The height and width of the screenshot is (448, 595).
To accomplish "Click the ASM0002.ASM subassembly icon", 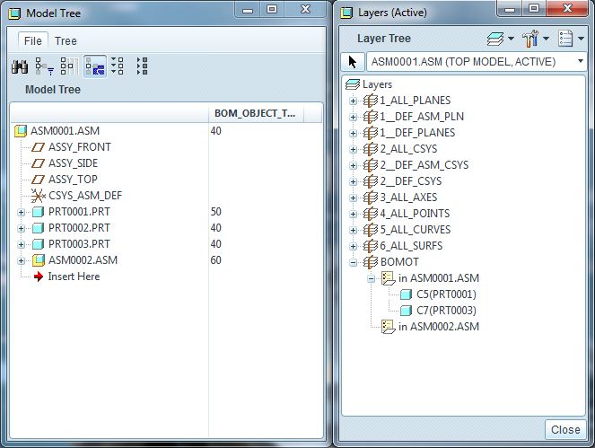I will (38, 260).
